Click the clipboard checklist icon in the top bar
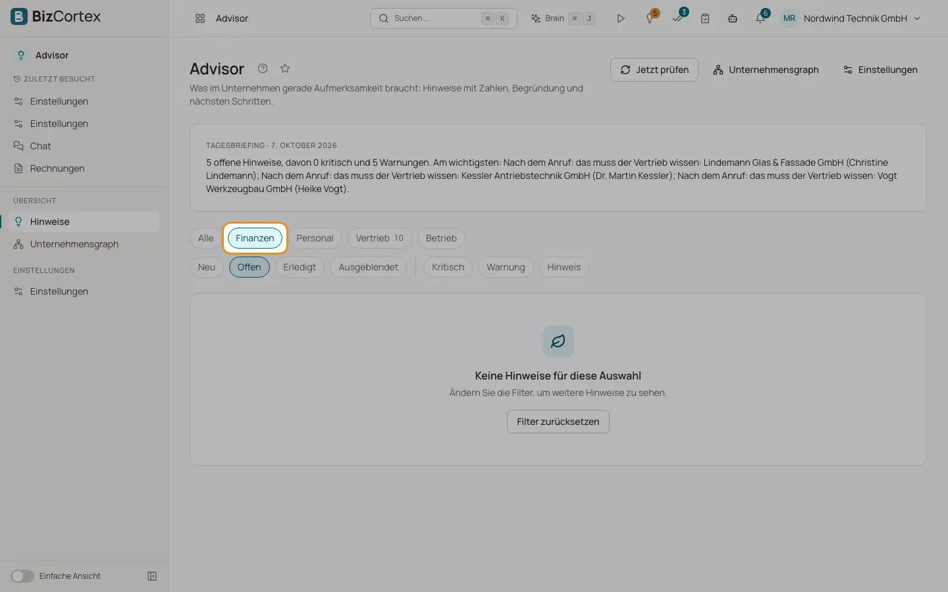Viewport: 948px width, 592px height. point(705,18)
